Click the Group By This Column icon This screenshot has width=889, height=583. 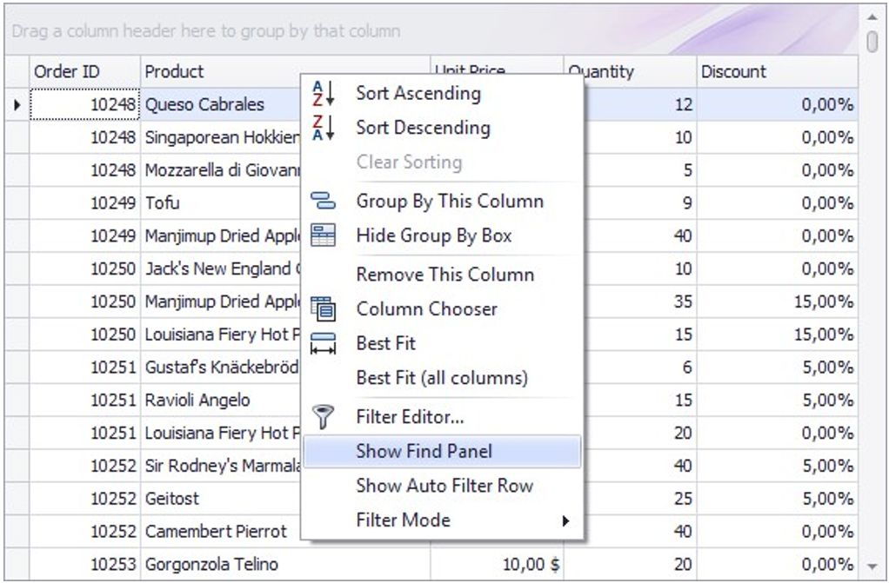click(323, 202)
